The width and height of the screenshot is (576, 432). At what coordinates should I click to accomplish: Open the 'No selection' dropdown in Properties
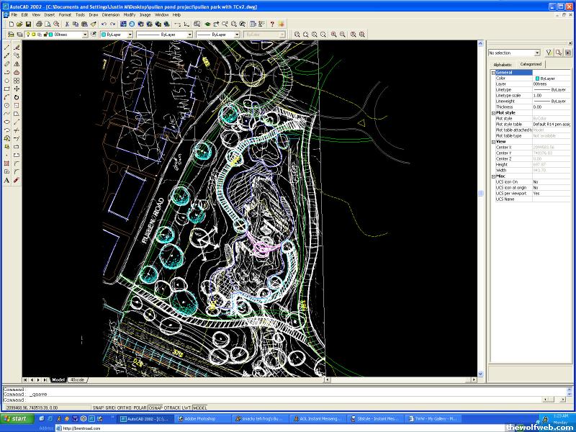click(x=536, y=53)
